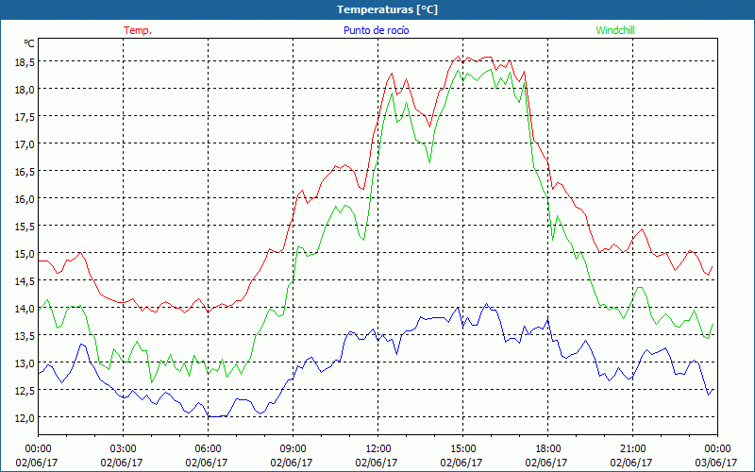Image resolution: width=755 pixels, height=472 pixels.
Task: Click the 03/06/17 date label
Action: click(716, 463)
